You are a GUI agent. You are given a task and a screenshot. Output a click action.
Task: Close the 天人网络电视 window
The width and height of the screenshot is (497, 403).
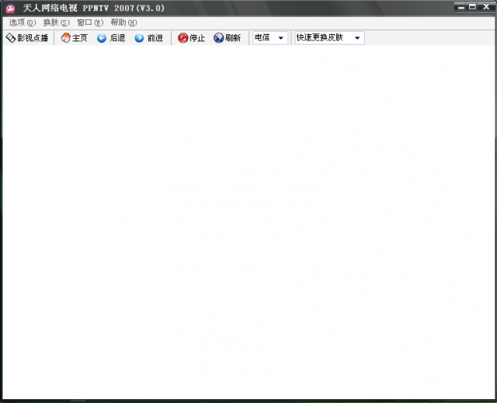[485, 7]
